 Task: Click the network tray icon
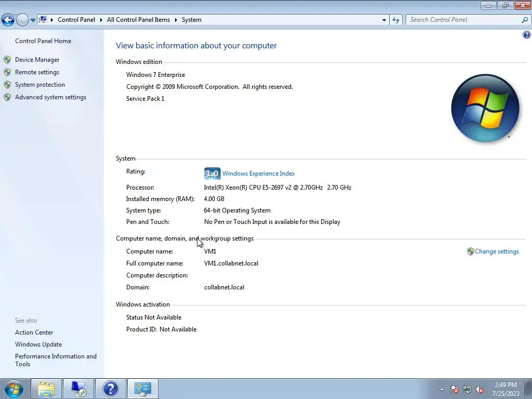click(467, 389)
